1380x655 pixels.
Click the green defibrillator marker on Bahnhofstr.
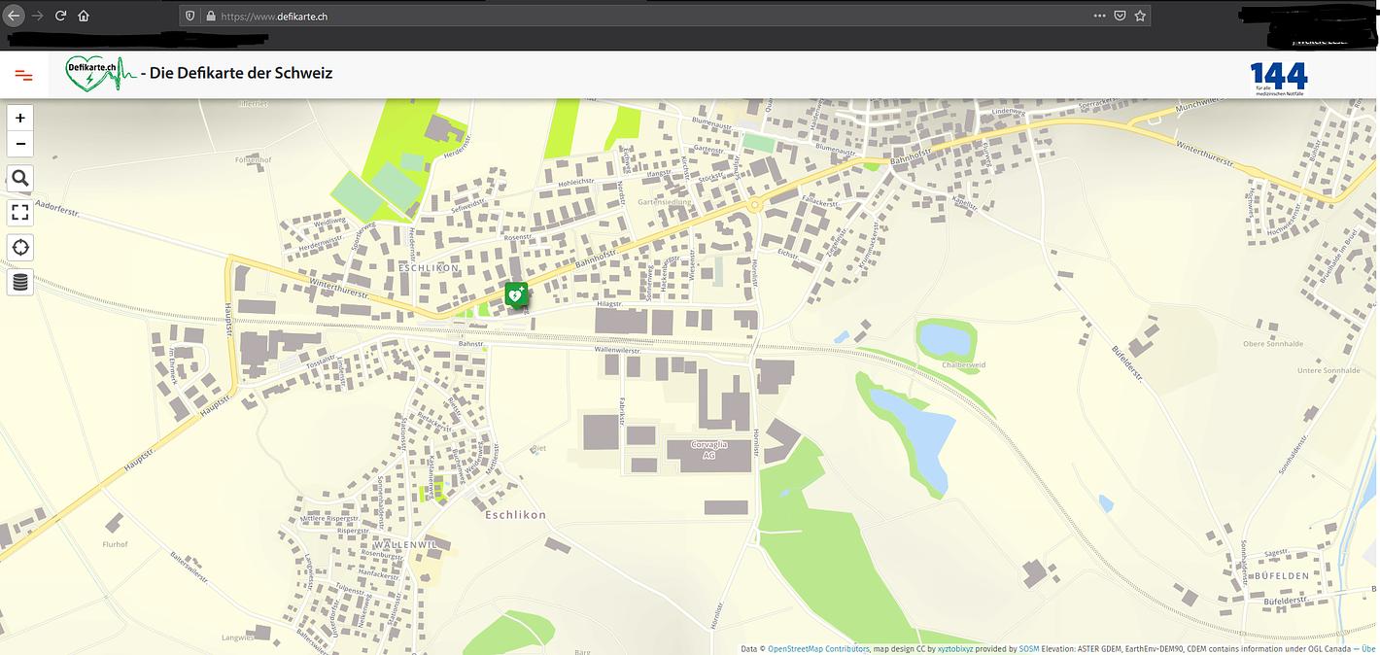(516, 294)
